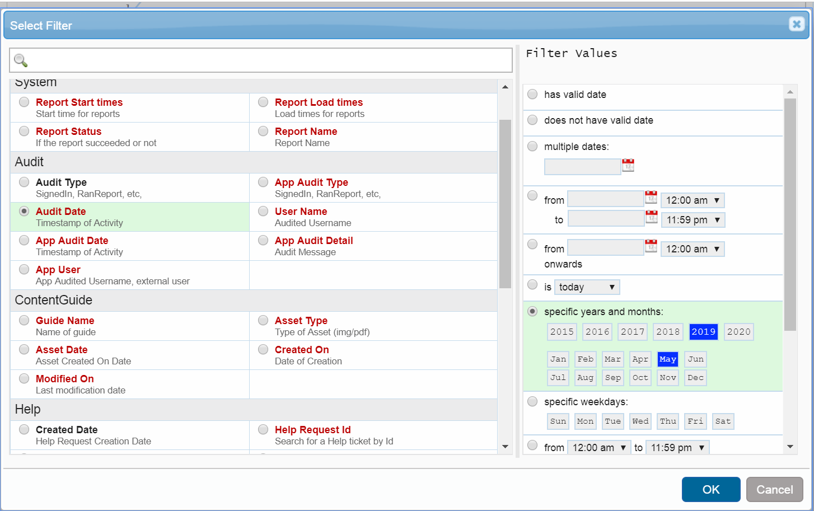Screen dimensions: 814x511
Task: Open the 11:59 pm time dropdown under 'to'
Action: [x=693, y=220]
